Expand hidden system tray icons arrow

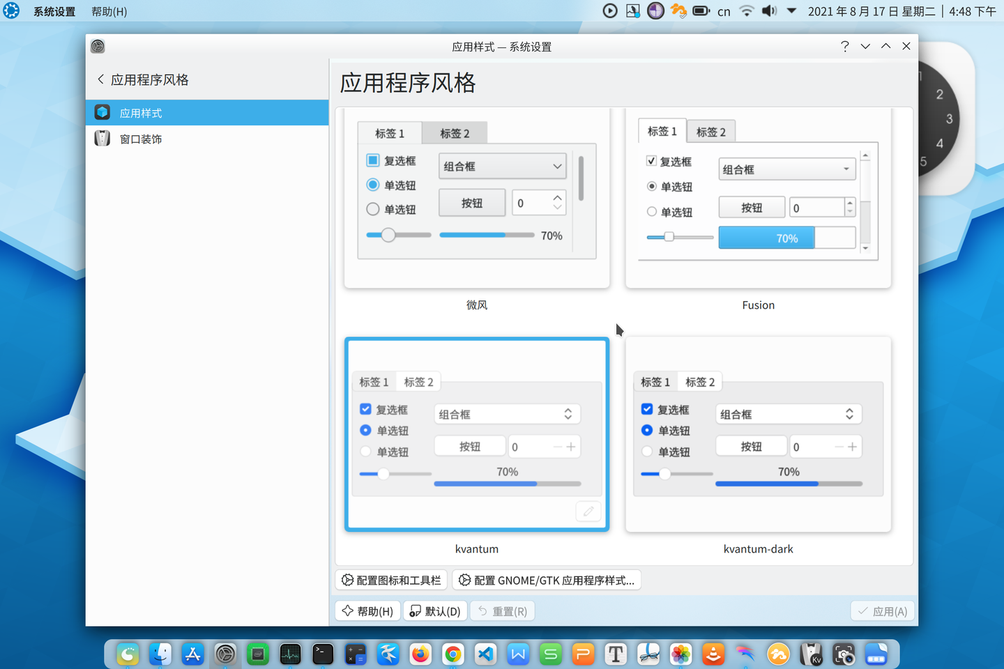(791, 10)
